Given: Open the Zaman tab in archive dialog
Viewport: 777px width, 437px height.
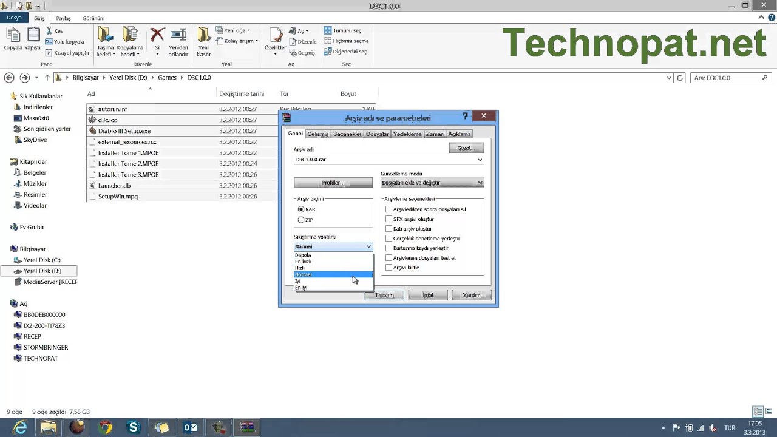Looking at the screenshot, I should (x=435, y=134).
